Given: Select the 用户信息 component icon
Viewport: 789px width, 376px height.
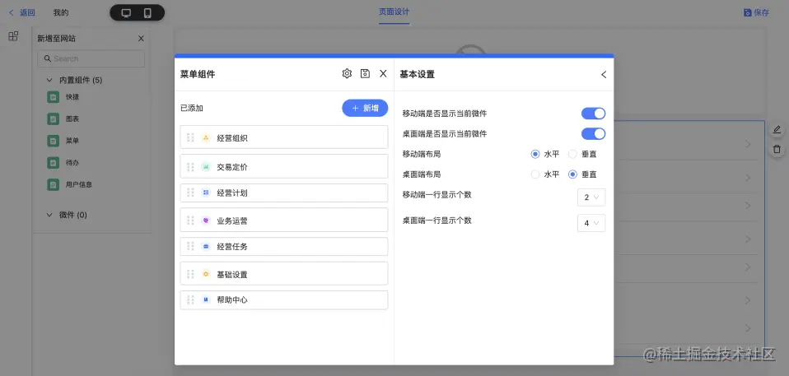Looking at the screenshot, I should pos(53,184).
